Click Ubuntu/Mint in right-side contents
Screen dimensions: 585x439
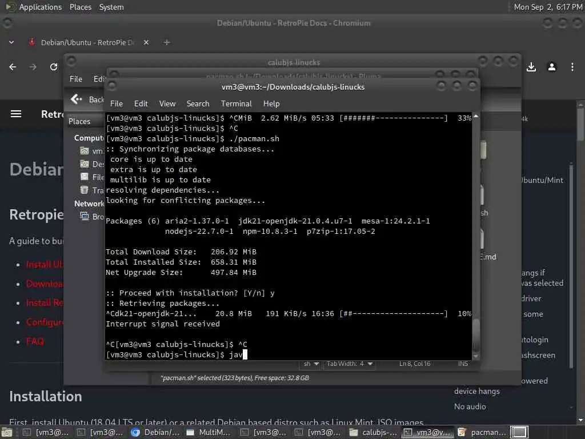(x=543, y=180)
